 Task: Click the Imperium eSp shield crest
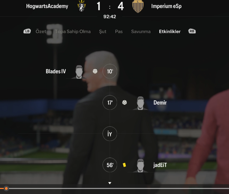click(138, 6)
